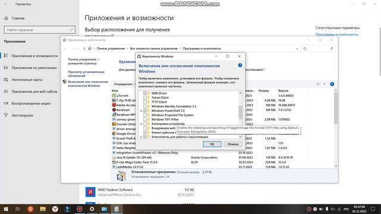The image size is (381, 214).
Task: Open the Control Panel taskbar icon
Action: tap(104, 209)
